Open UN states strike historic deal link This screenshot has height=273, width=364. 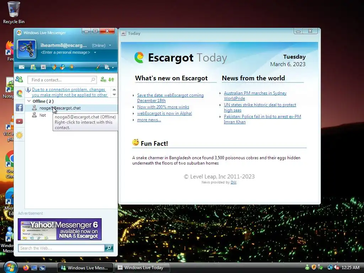(x=260, y=107)
